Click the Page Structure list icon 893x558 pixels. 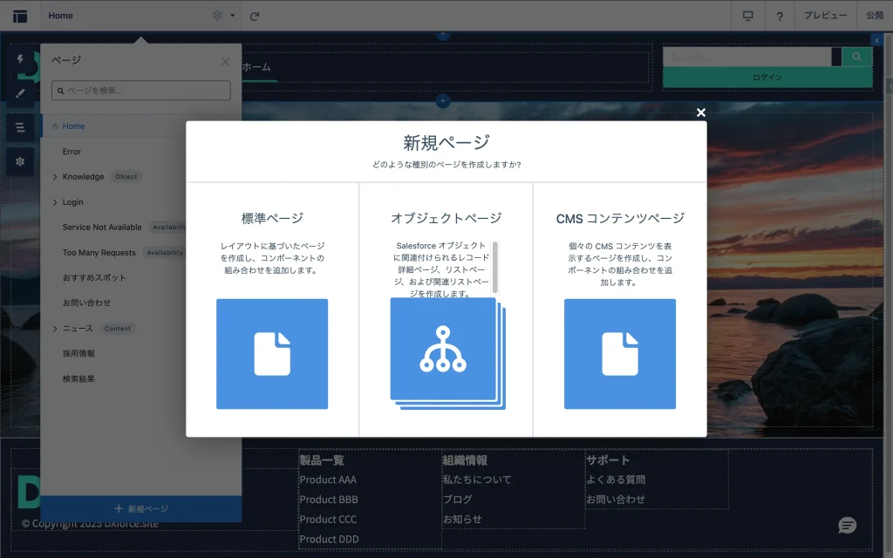point(20,127)
